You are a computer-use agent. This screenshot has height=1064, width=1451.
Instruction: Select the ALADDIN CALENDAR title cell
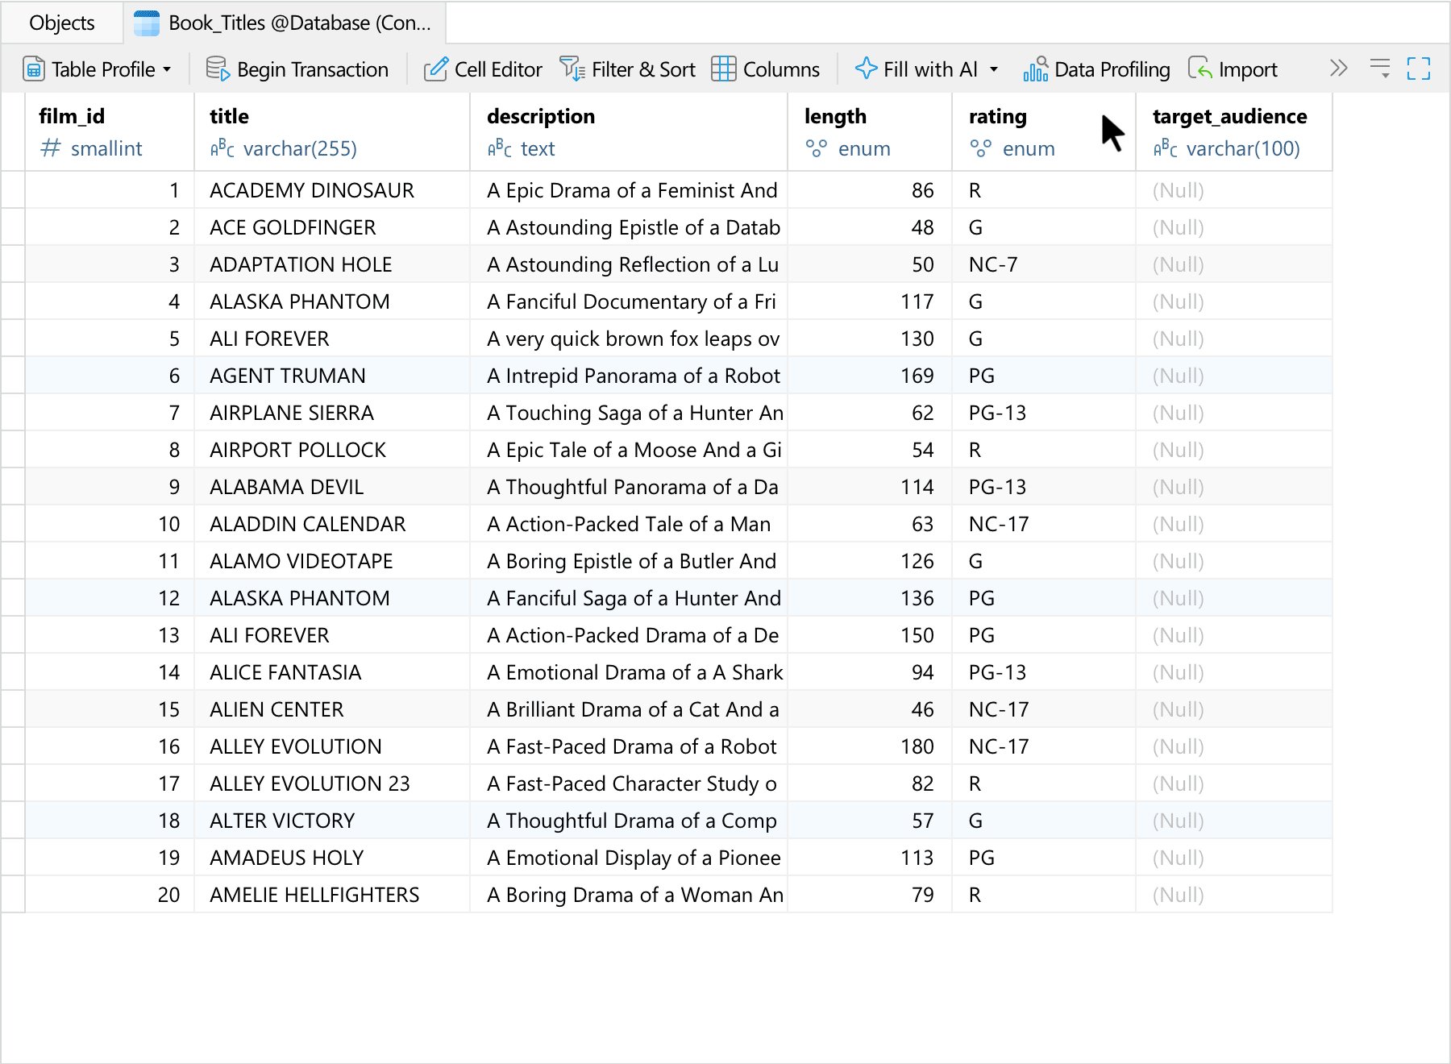(332, 524)
